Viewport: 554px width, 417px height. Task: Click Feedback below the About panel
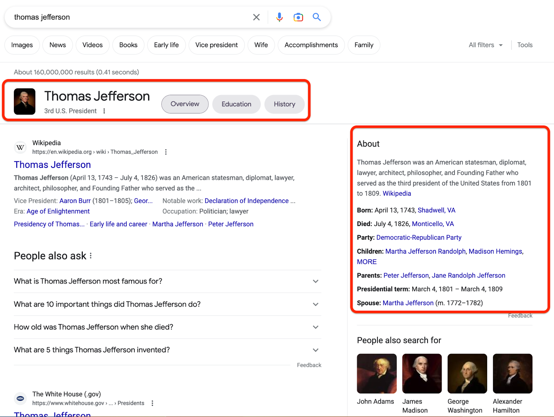[x=520, y=316]
